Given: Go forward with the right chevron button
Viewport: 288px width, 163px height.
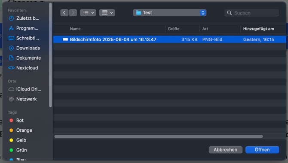Looking at the screenshot, I should [73, 12].
